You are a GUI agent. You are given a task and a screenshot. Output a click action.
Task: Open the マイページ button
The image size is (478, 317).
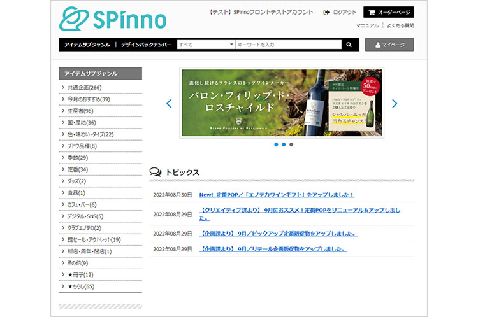click(389, 45)
